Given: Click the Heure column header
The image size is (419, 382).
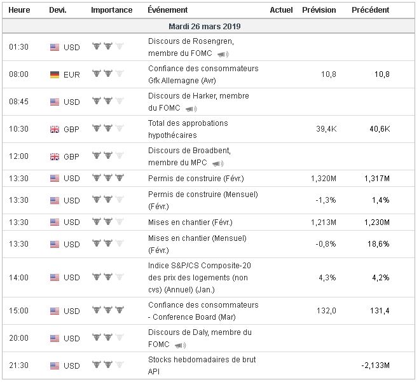Looking at the screenshot, I should [20, 10].
